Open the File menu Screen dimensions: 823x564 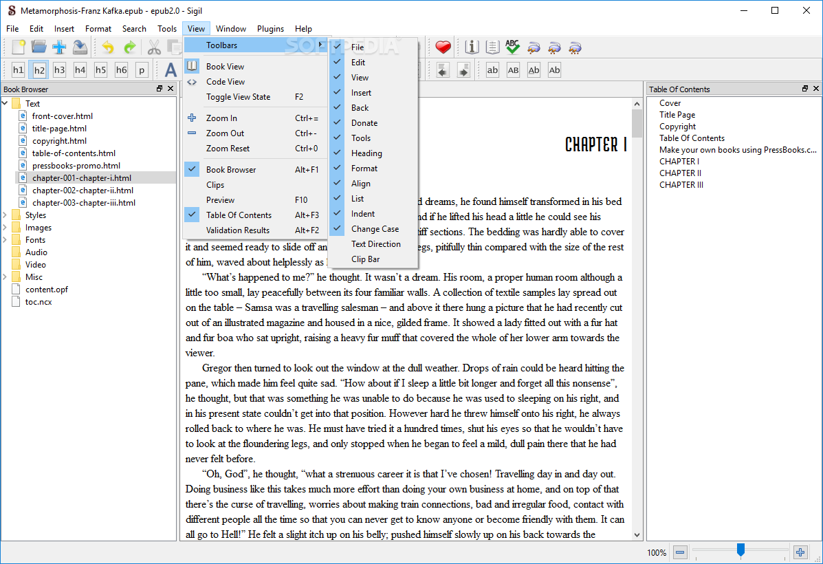point(12,29)
